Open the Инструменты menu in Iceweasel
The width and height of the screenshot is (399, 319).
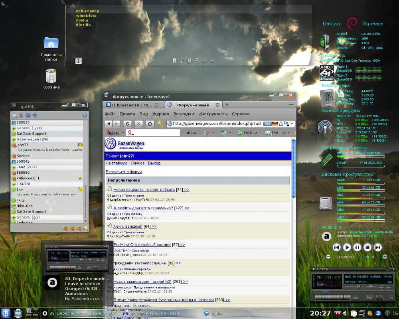pyautogui.click(x=213, y=114)
